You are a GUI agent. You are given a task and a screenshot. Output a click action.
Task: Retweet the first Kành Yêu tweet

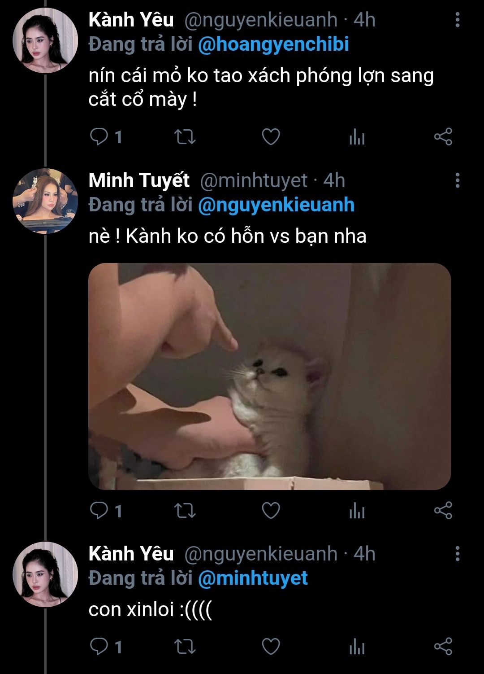[185, 137]
